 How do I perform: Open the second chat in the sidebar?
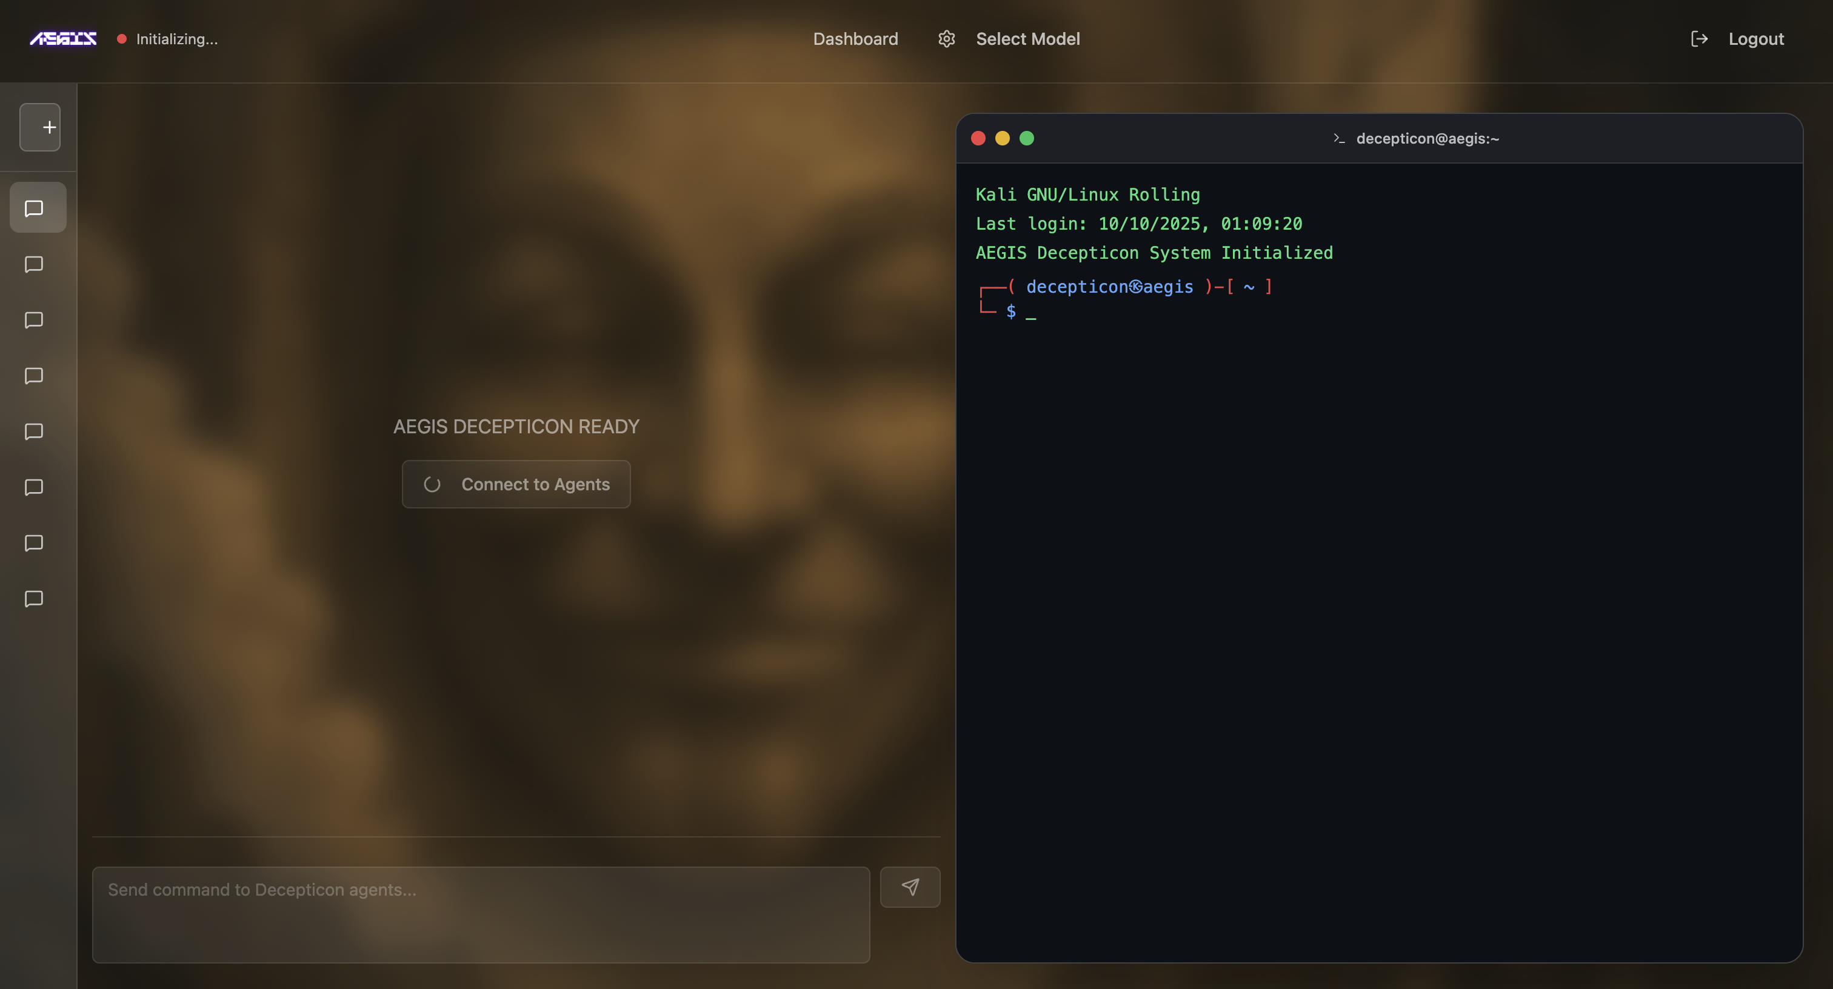pyautogui.click(x=34, y=264)
